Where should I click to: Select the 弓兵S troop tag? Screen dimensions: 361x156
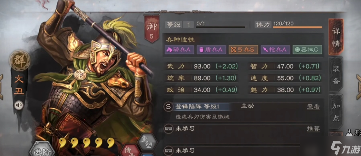tap(243, 50)
